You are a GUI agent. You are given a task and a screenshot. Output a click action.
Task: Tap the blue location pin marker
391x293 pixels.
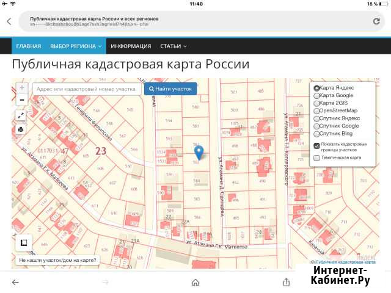click(199, 153)
